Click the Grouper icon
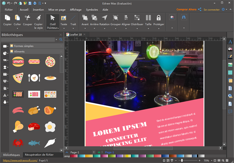Screen dimensions: 234x163 116,18
